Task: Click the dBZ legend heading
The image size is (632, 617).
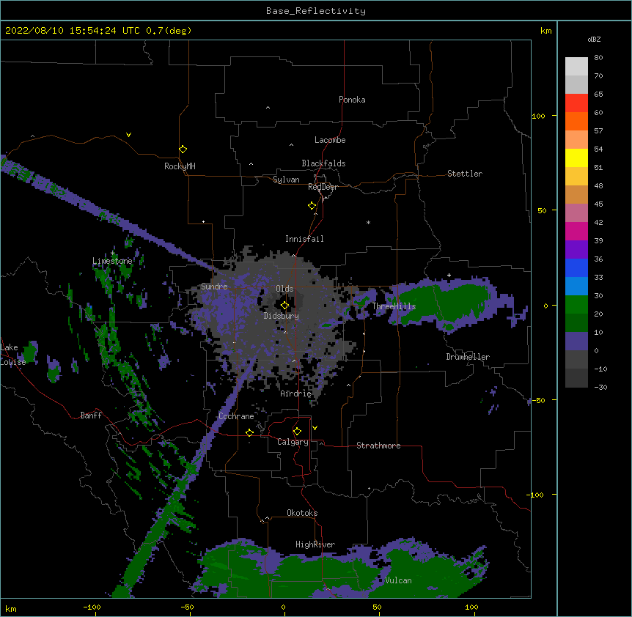Action: [x=594, y=40]
